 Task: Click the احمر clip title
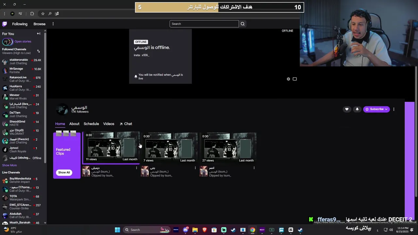pyautogui.click(x=212, y=168)
